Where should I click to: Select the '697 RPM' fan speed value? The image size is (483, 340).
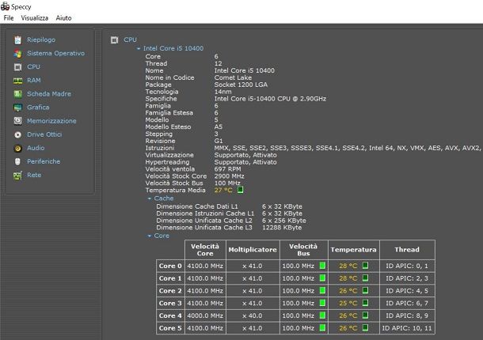(x=227, y=169)
